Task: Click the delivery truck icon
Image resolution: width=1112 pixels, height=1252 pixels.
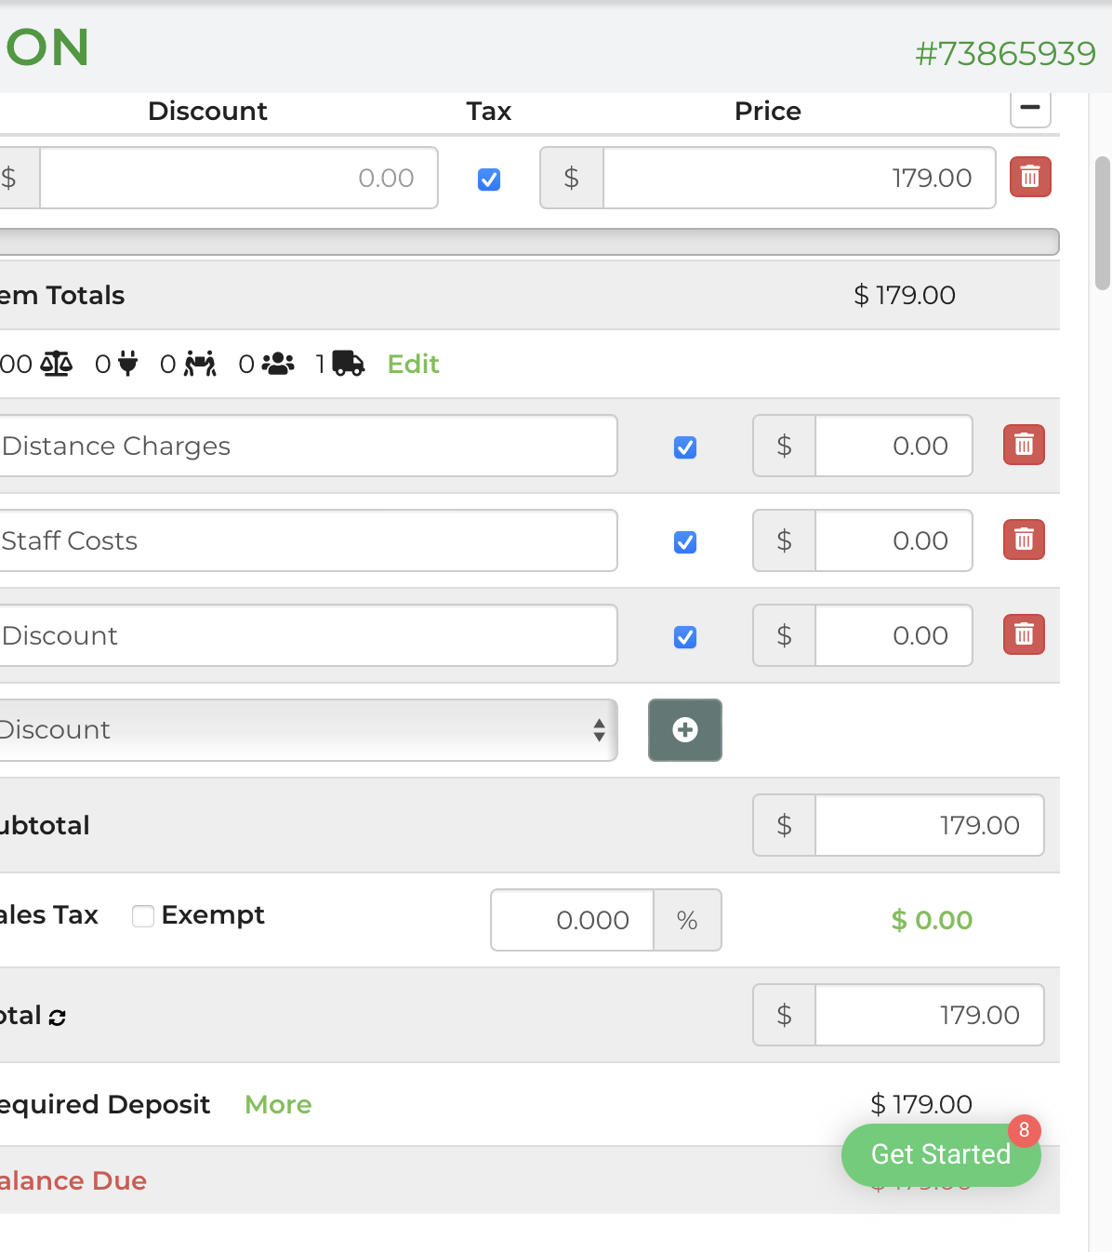Action: [x=348, y=364]
